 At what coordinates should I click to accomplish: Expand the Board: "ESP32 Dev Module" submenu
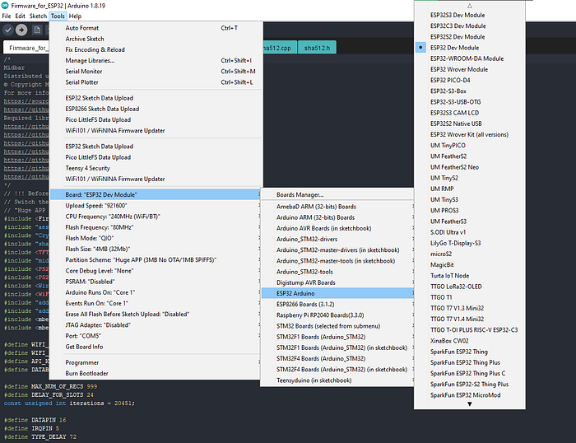(x=156, y=194)
